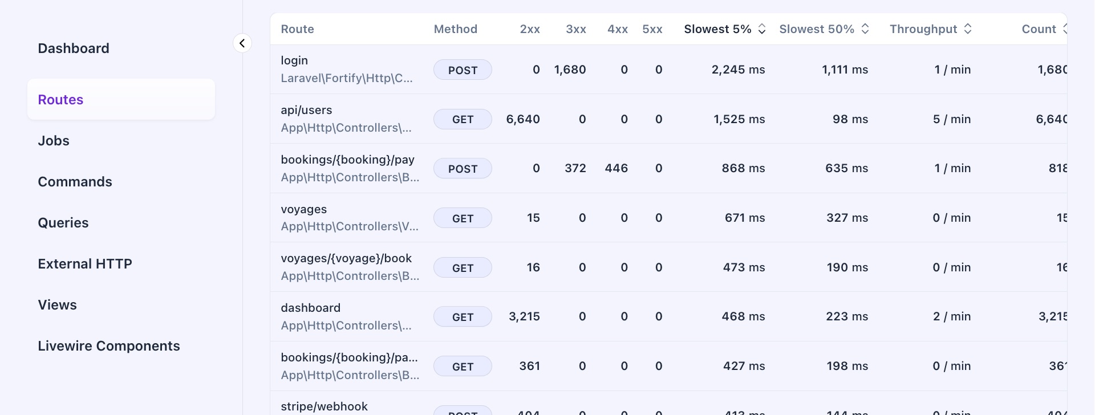Sort by Throughput column arrows
The width and height of the screenshot is (1095, 415).
[x=967, y=29]
